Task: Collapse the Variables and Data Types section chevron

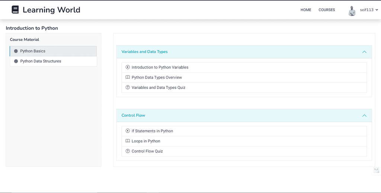Action: click(364, 52)
